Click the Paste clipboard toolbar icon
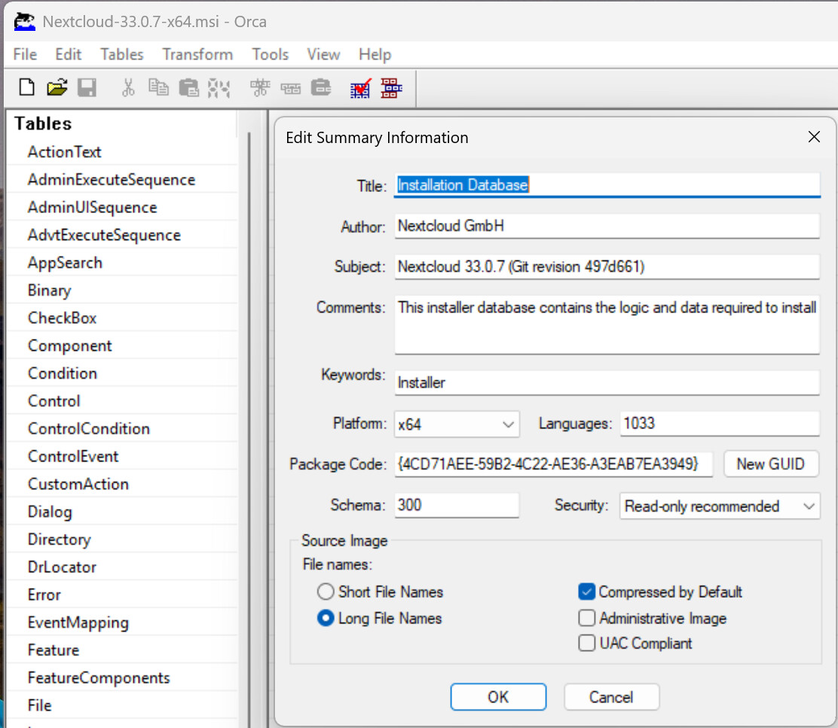 pyautogui.click(x=188, y=87)
